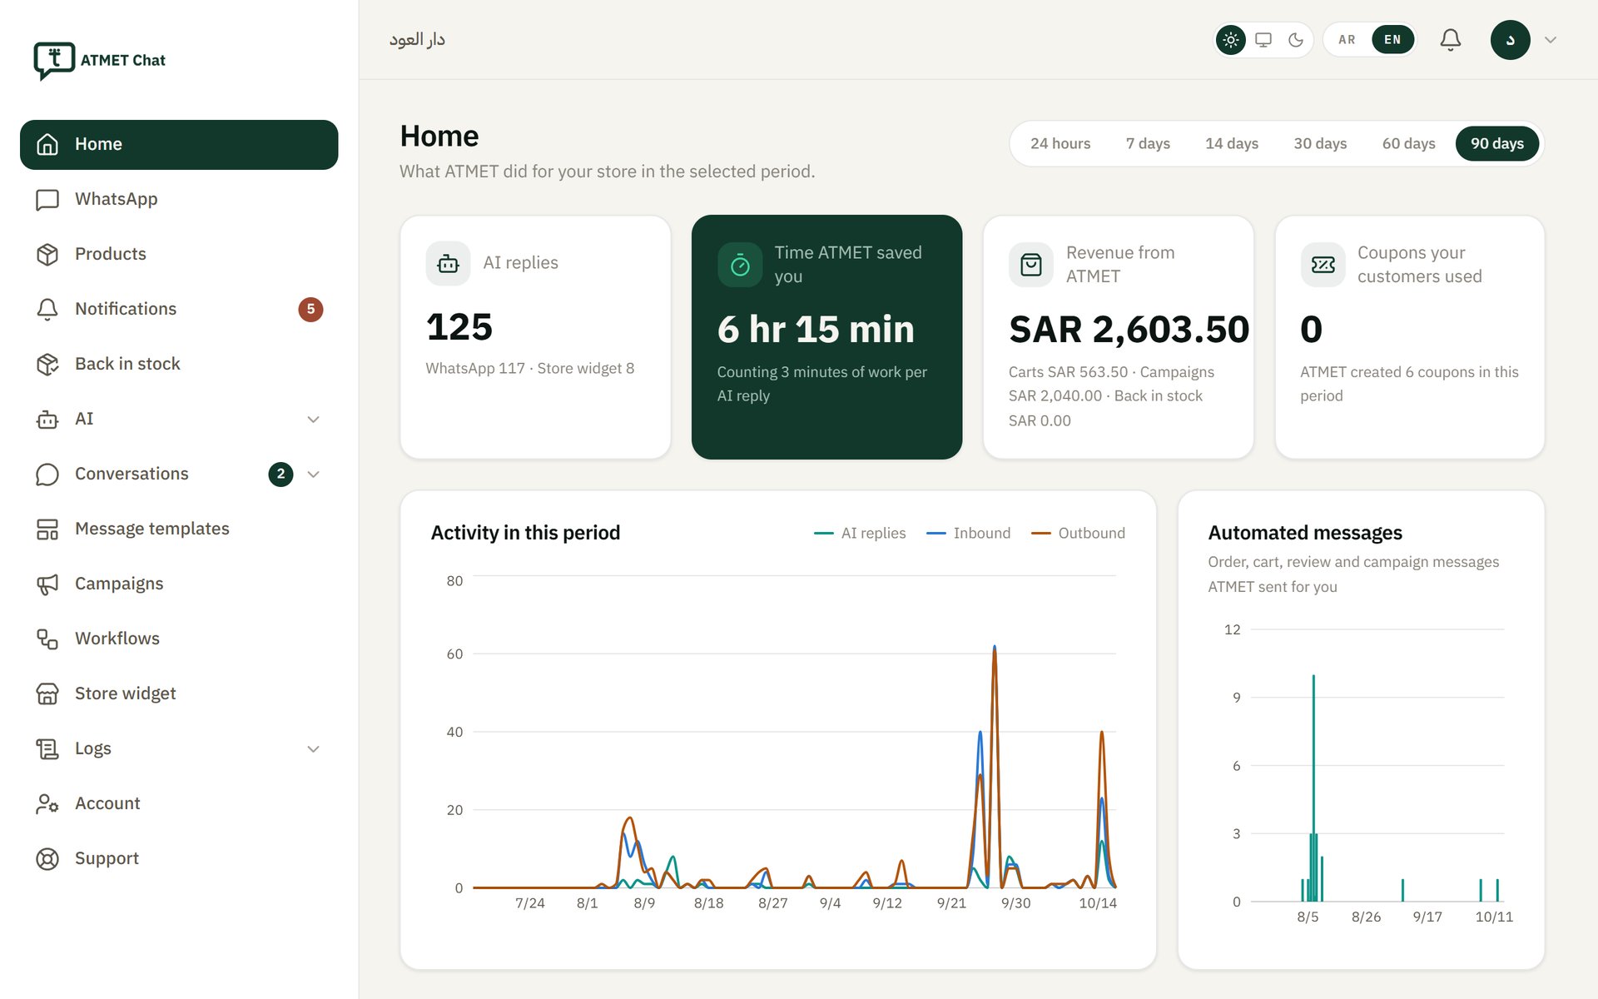This screenshot has height=999, width=1598.
Task: Expand the Logs submenu chevron
Action: pos(313,748)
